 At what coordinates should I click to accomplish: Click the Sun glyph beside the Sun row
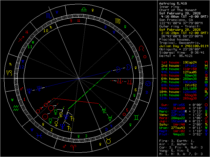206,105
